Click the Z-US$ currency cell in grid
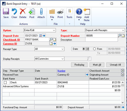 pos(73,86)
